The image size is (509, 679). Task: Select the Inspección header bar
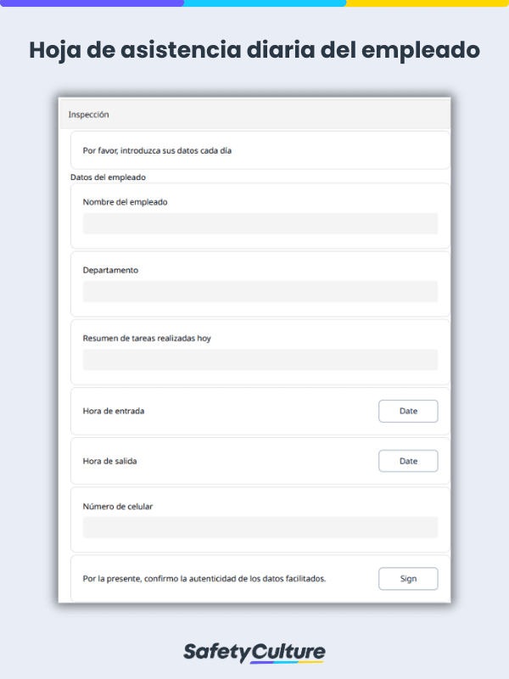point(255,114)
